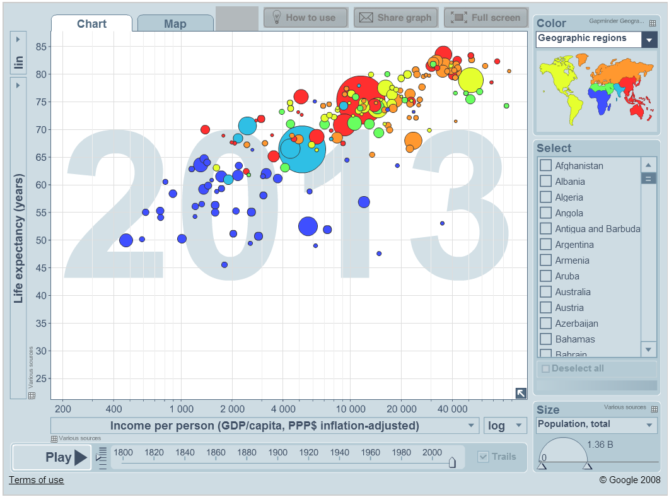
Task: Open the x-axis data source grid icon
Action: tap(54, 438)
